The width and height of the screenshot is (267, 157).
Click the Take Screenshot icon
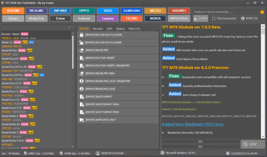click(x=214, y=18)
